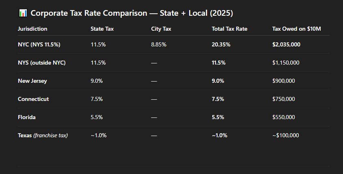Select the Texas (franchise tax) row label
The height and width of the screenshot is (174, 343).
click(43, 135)
